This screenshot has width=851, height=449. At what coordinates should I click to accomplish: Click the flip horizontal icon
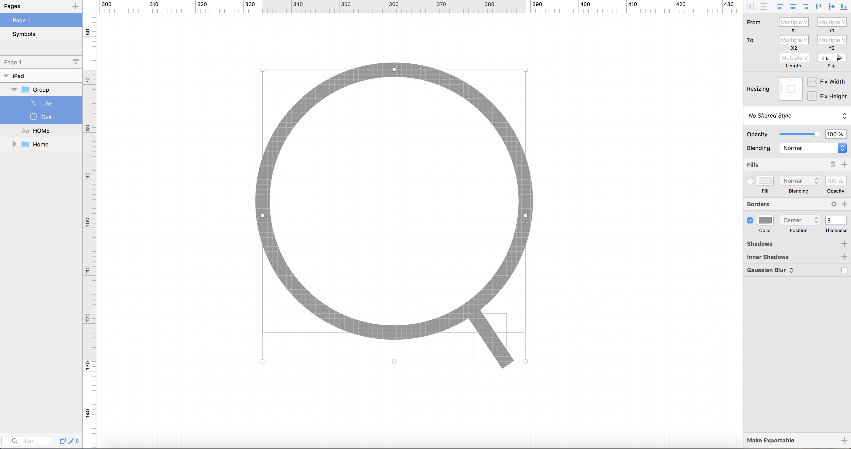click(x=825, y=58)
